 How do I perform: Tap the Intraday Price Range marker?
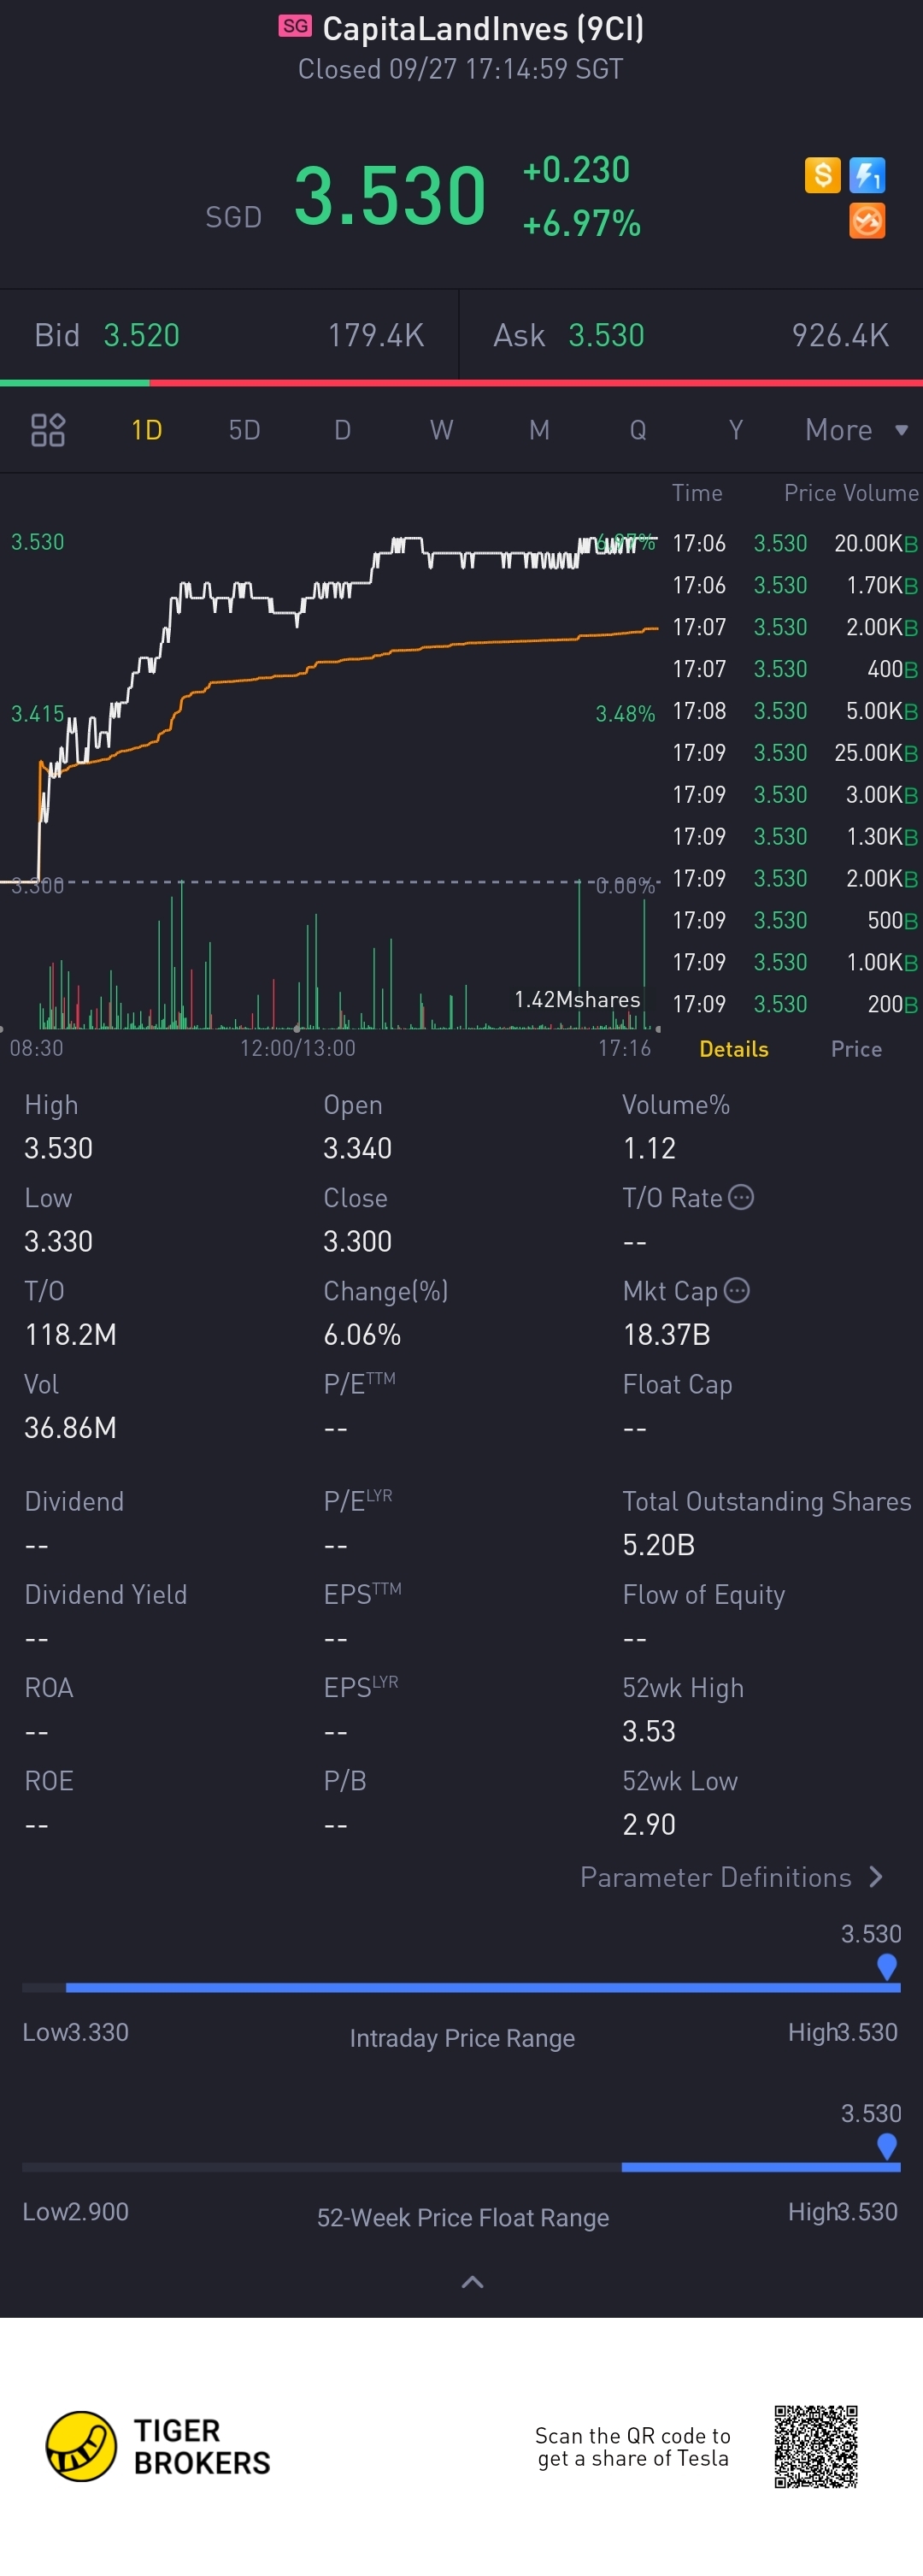click(x=886, y=1966)
